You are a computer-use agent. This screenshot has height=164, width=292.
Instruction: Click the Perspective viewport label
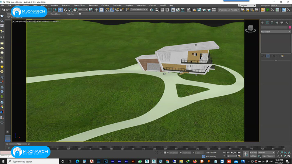coord(20,22)
